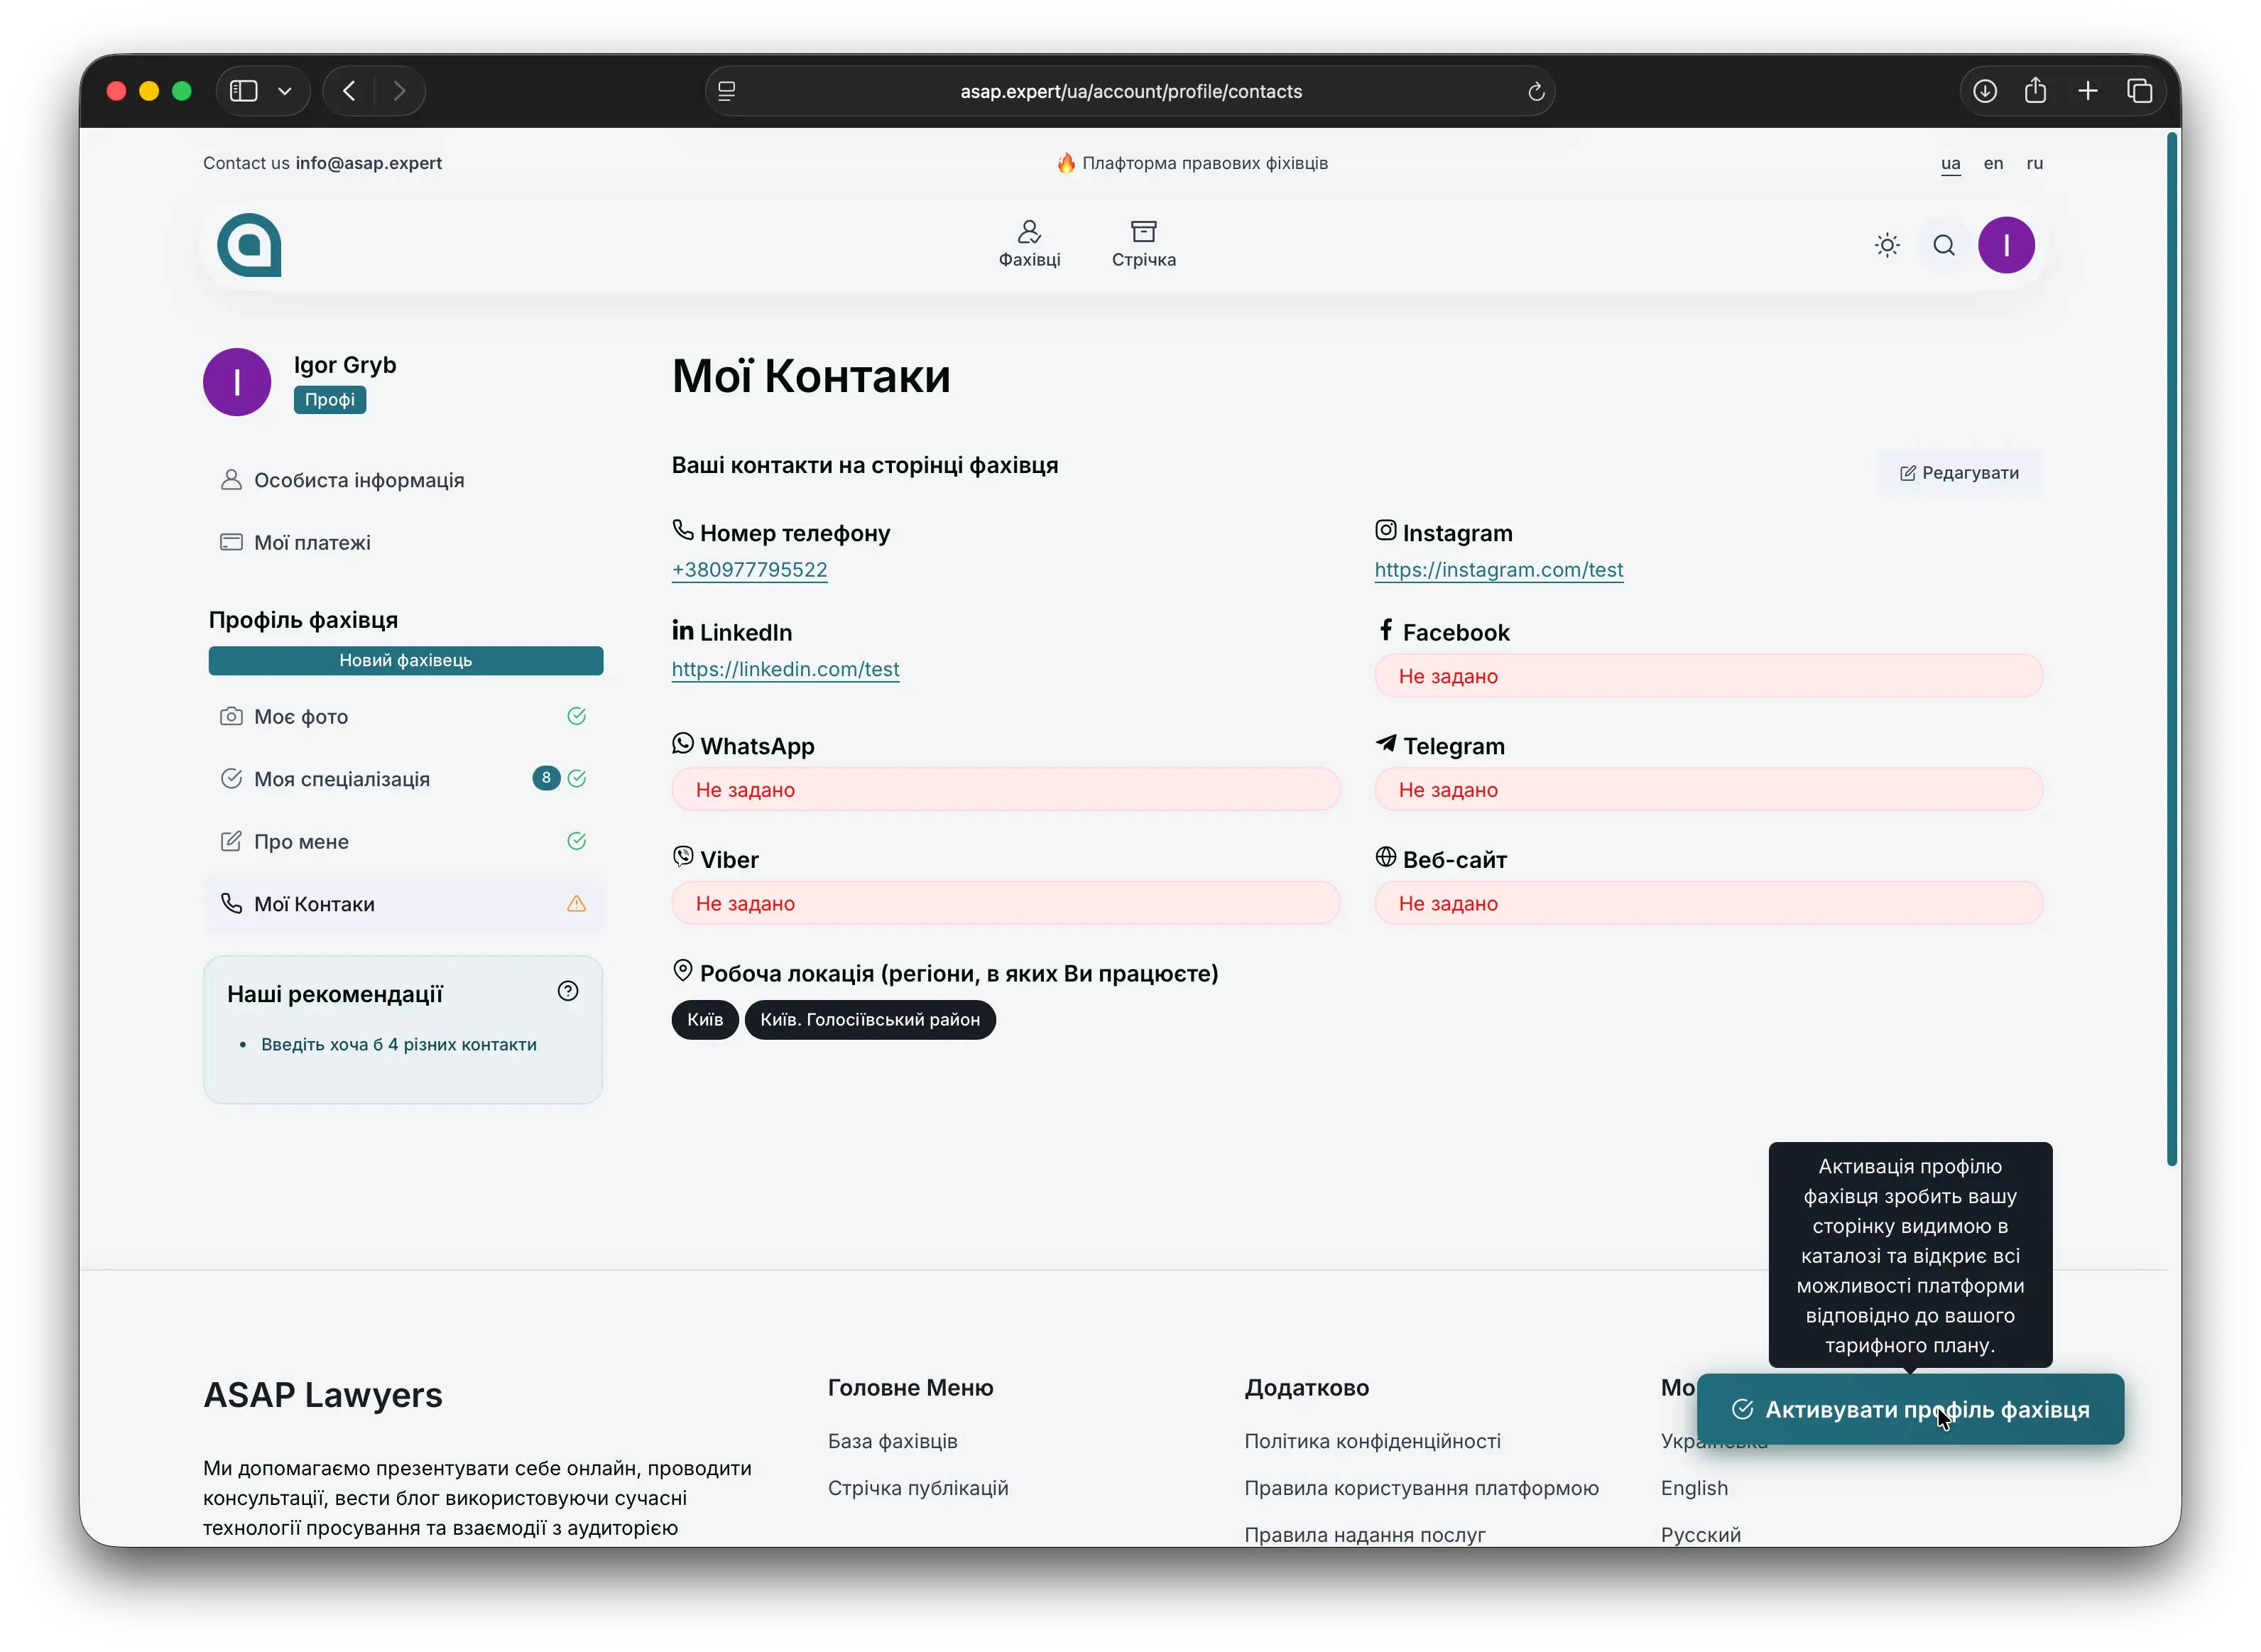Click the page's vertical scrollbar
The width and height of the screenshot is (2261, 1652).
tap(2171, 650)
